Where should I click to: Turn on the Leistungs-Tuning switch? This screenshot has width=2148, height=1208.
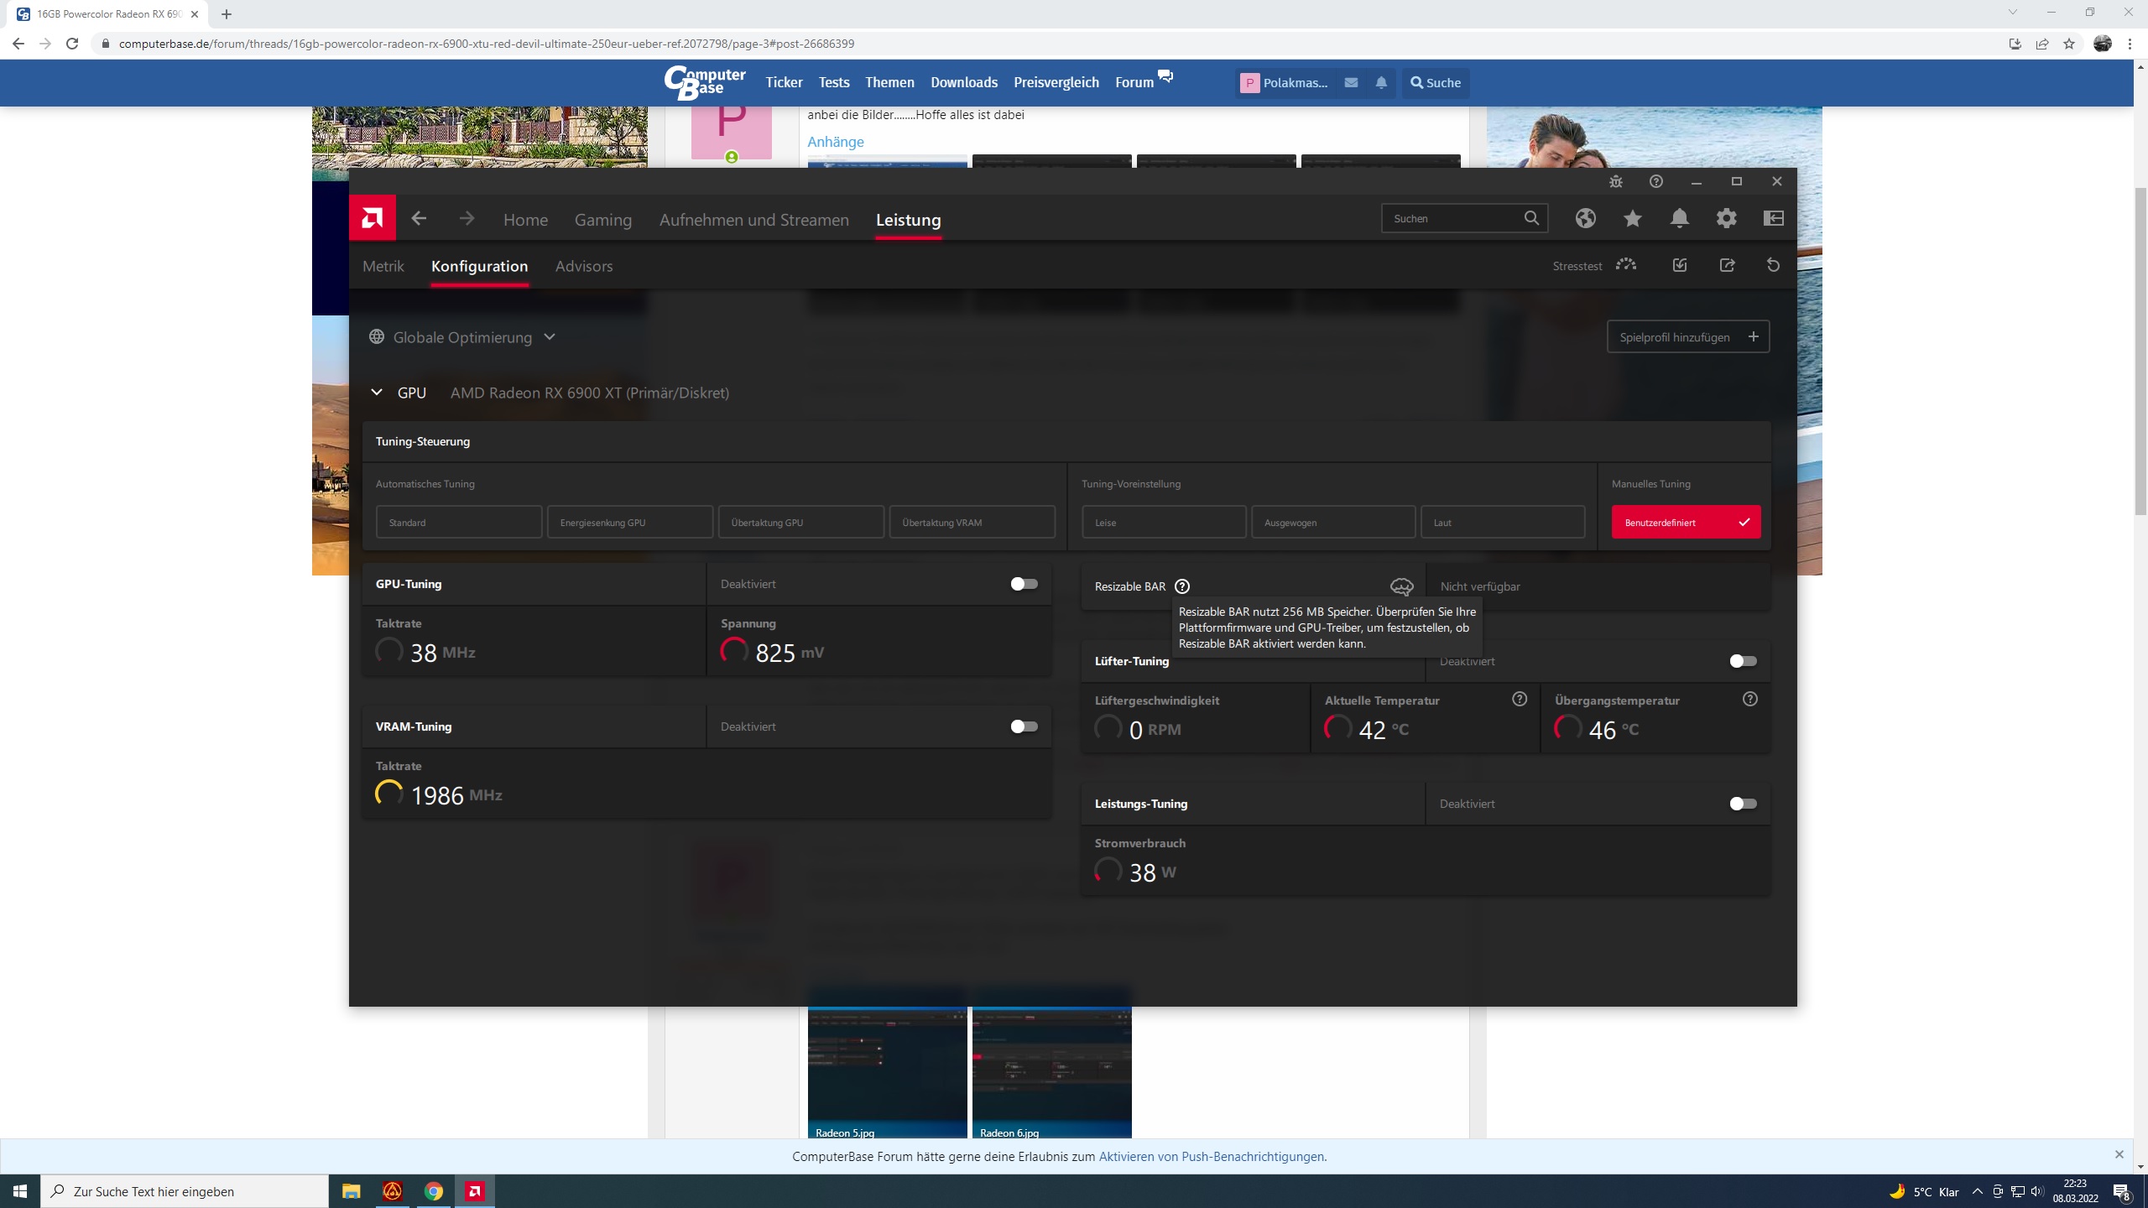1743,804
